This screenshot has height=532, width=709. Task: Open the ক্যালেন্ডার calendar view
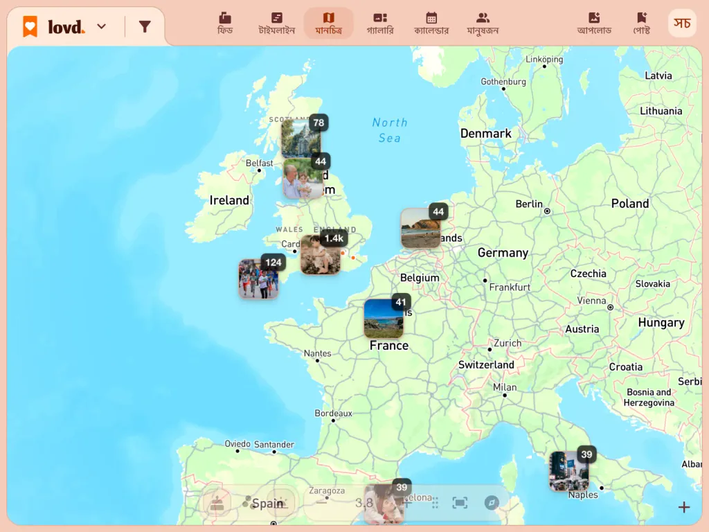pyautogui.click(x=431, y=24)
